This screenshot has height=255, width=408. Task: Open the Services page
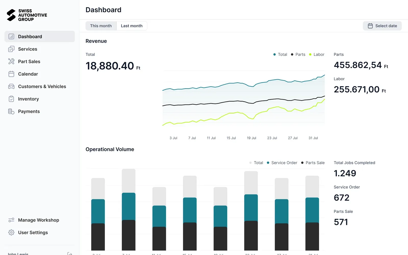point(40,49)
